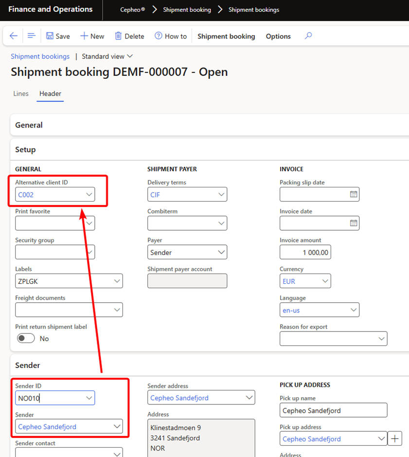Viewport: 409px width, 457px height.
Task: Click the Invoice amount input field
Action: tap(305, 252)
